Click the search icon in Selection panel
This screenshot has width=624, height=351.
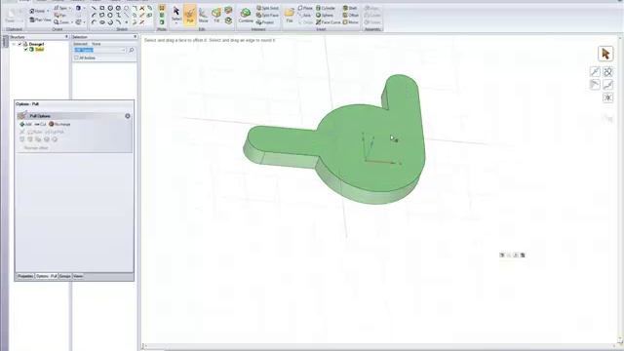132,50
